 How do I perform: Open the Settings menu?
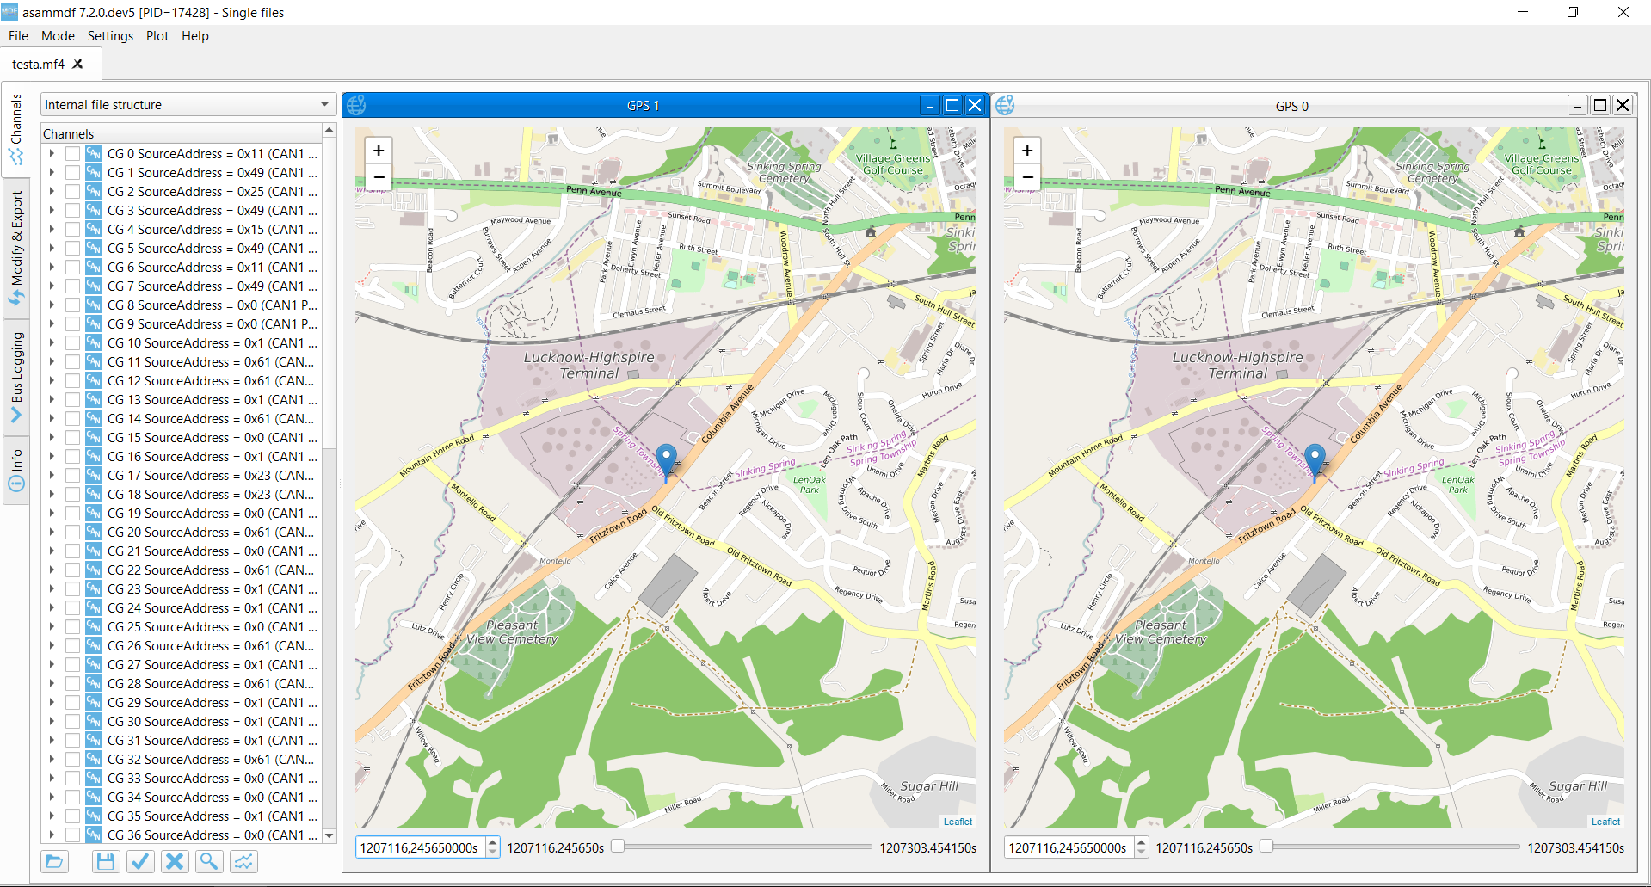[x=110, y=35]
